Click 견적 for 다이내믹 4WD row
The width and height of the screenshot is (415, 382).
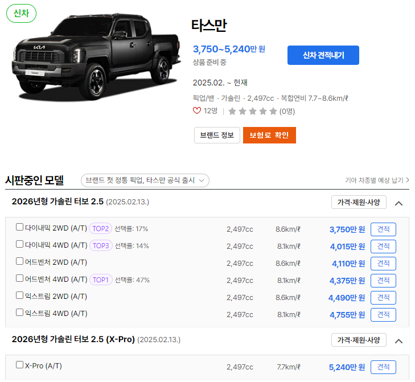click(383, 247)
